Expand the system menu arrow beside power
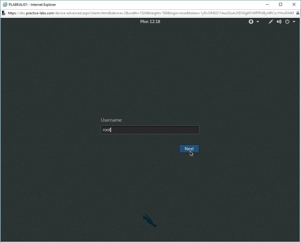 click(294, 22)
